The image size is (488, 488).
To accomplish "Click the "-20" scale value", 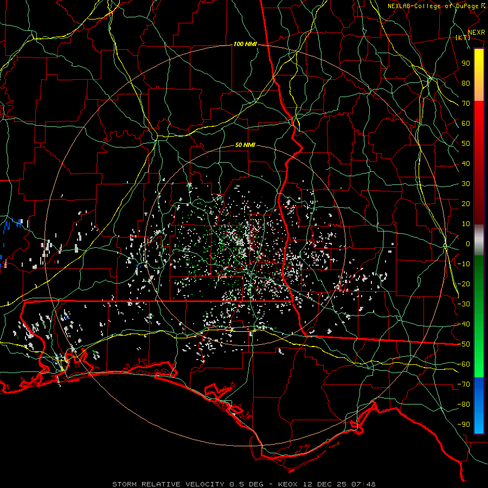I will coord(464,284).
